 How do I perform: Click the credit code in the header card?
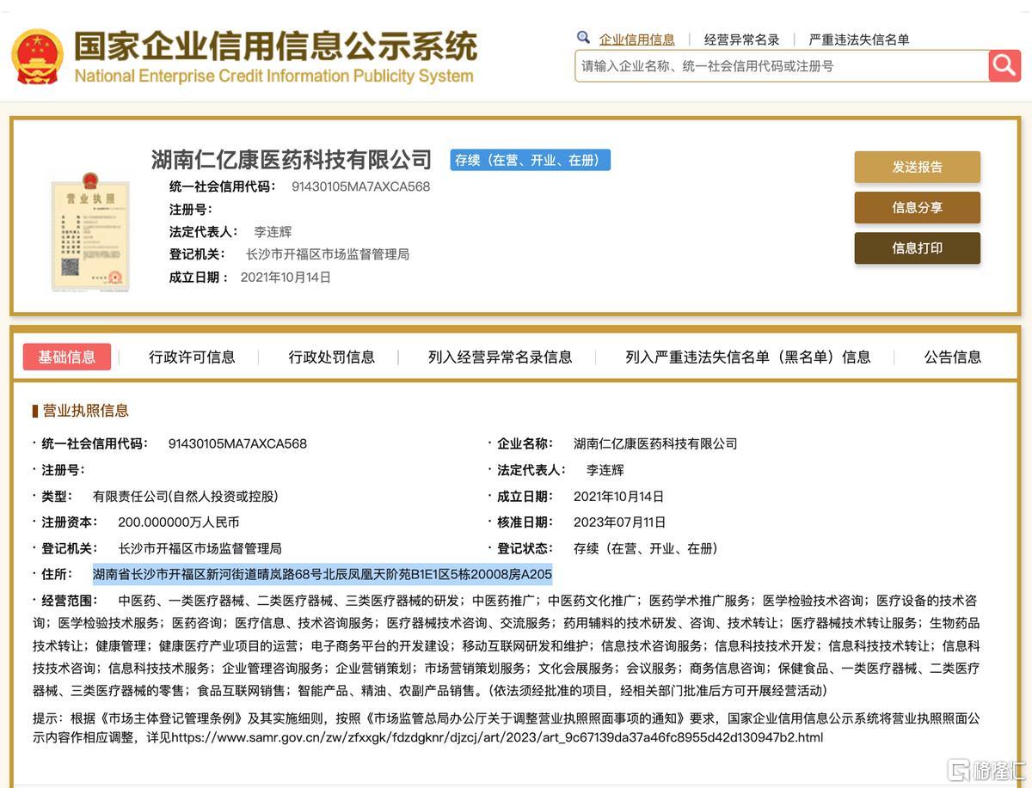point(360,186)
